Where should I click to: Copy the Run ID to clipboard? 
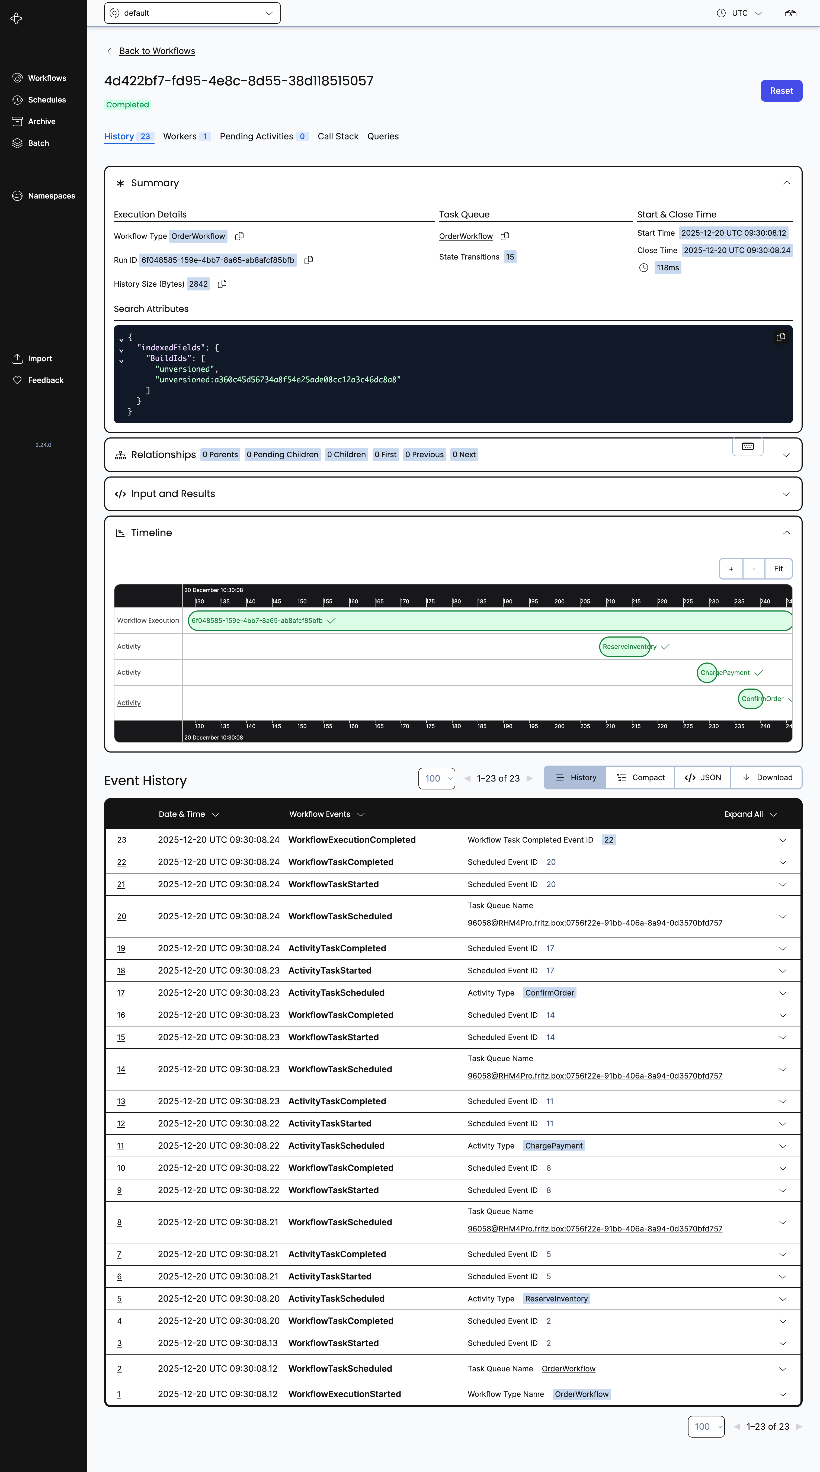tap(309, 260)
